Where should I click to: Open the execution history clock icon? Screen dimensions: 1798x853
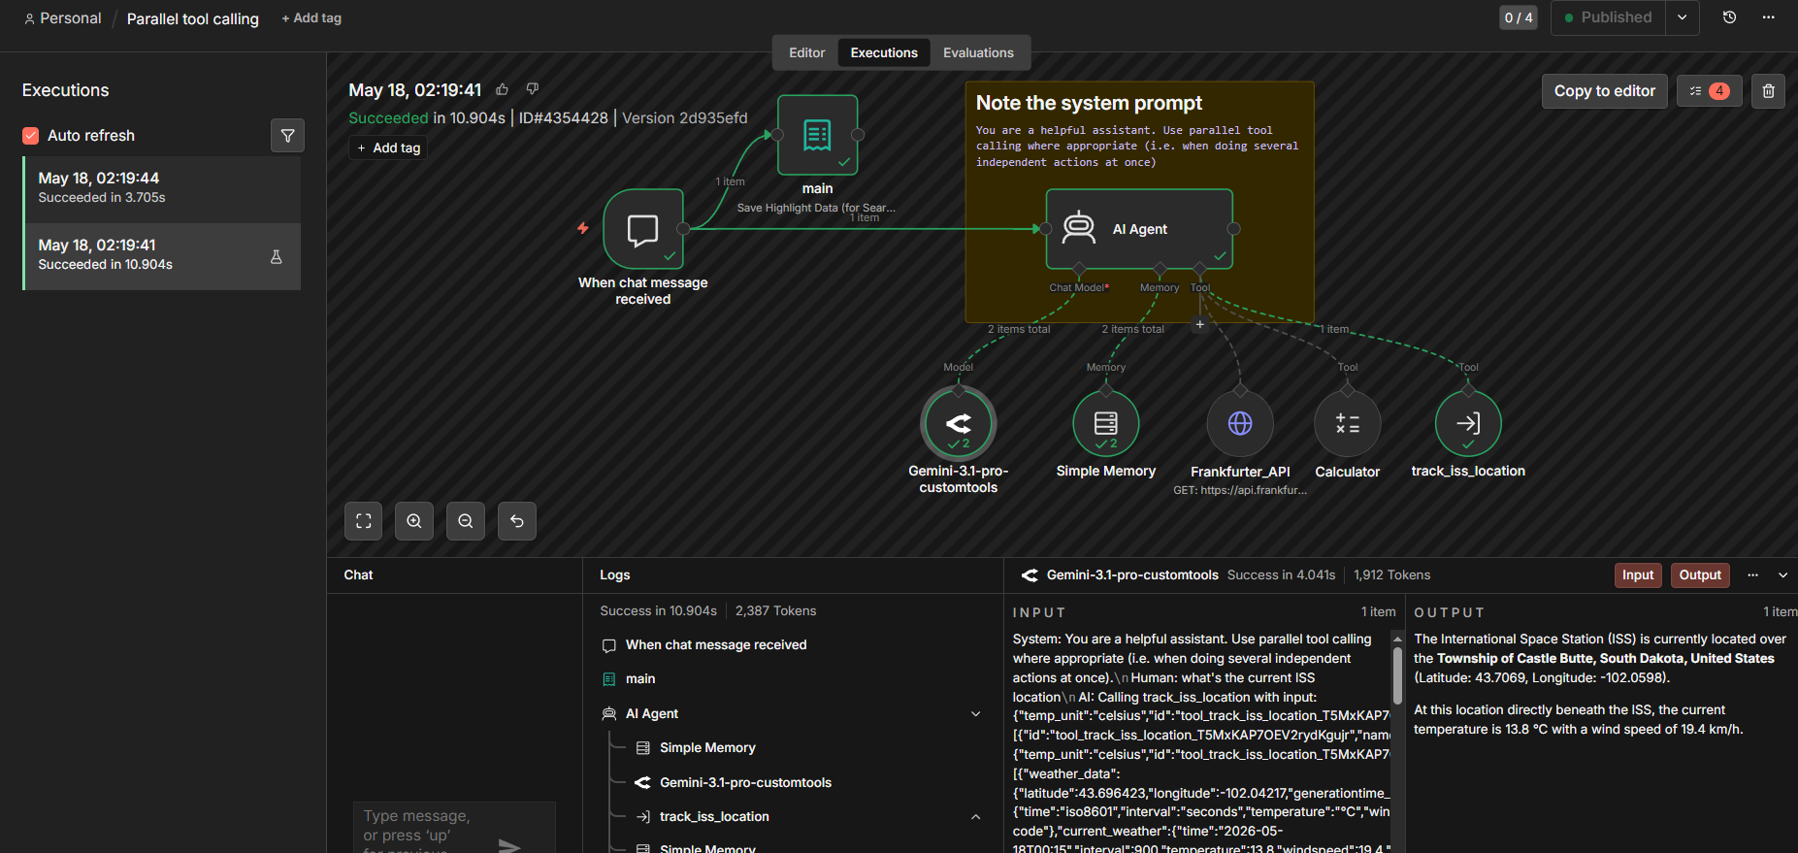[1729, 17]
